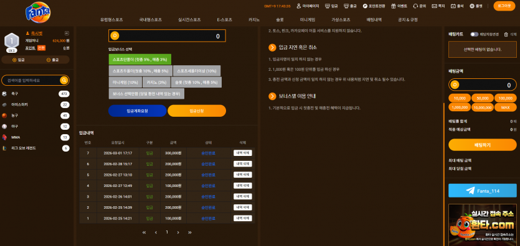Image resolution: width=520 pixels, height=246 pixels.
Task: Click the gift icon for 이벤트
Action: click(394, 6)
